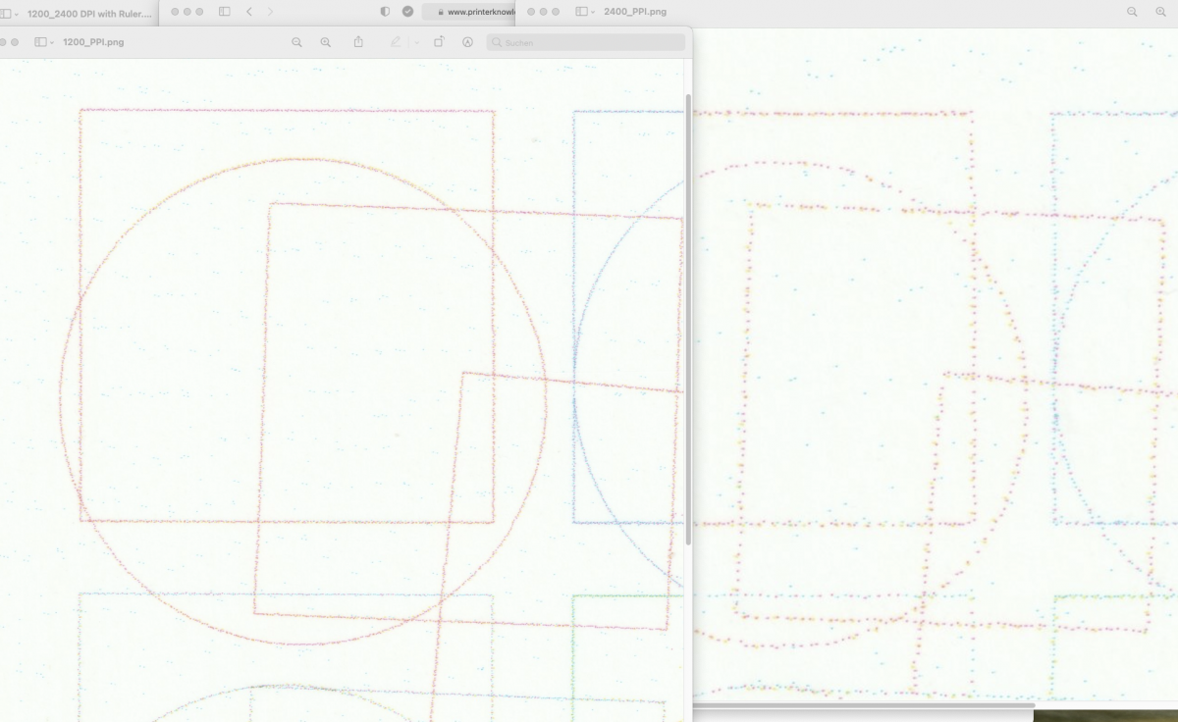
Task: Go back in Safari
Action: tap(249, 12)
